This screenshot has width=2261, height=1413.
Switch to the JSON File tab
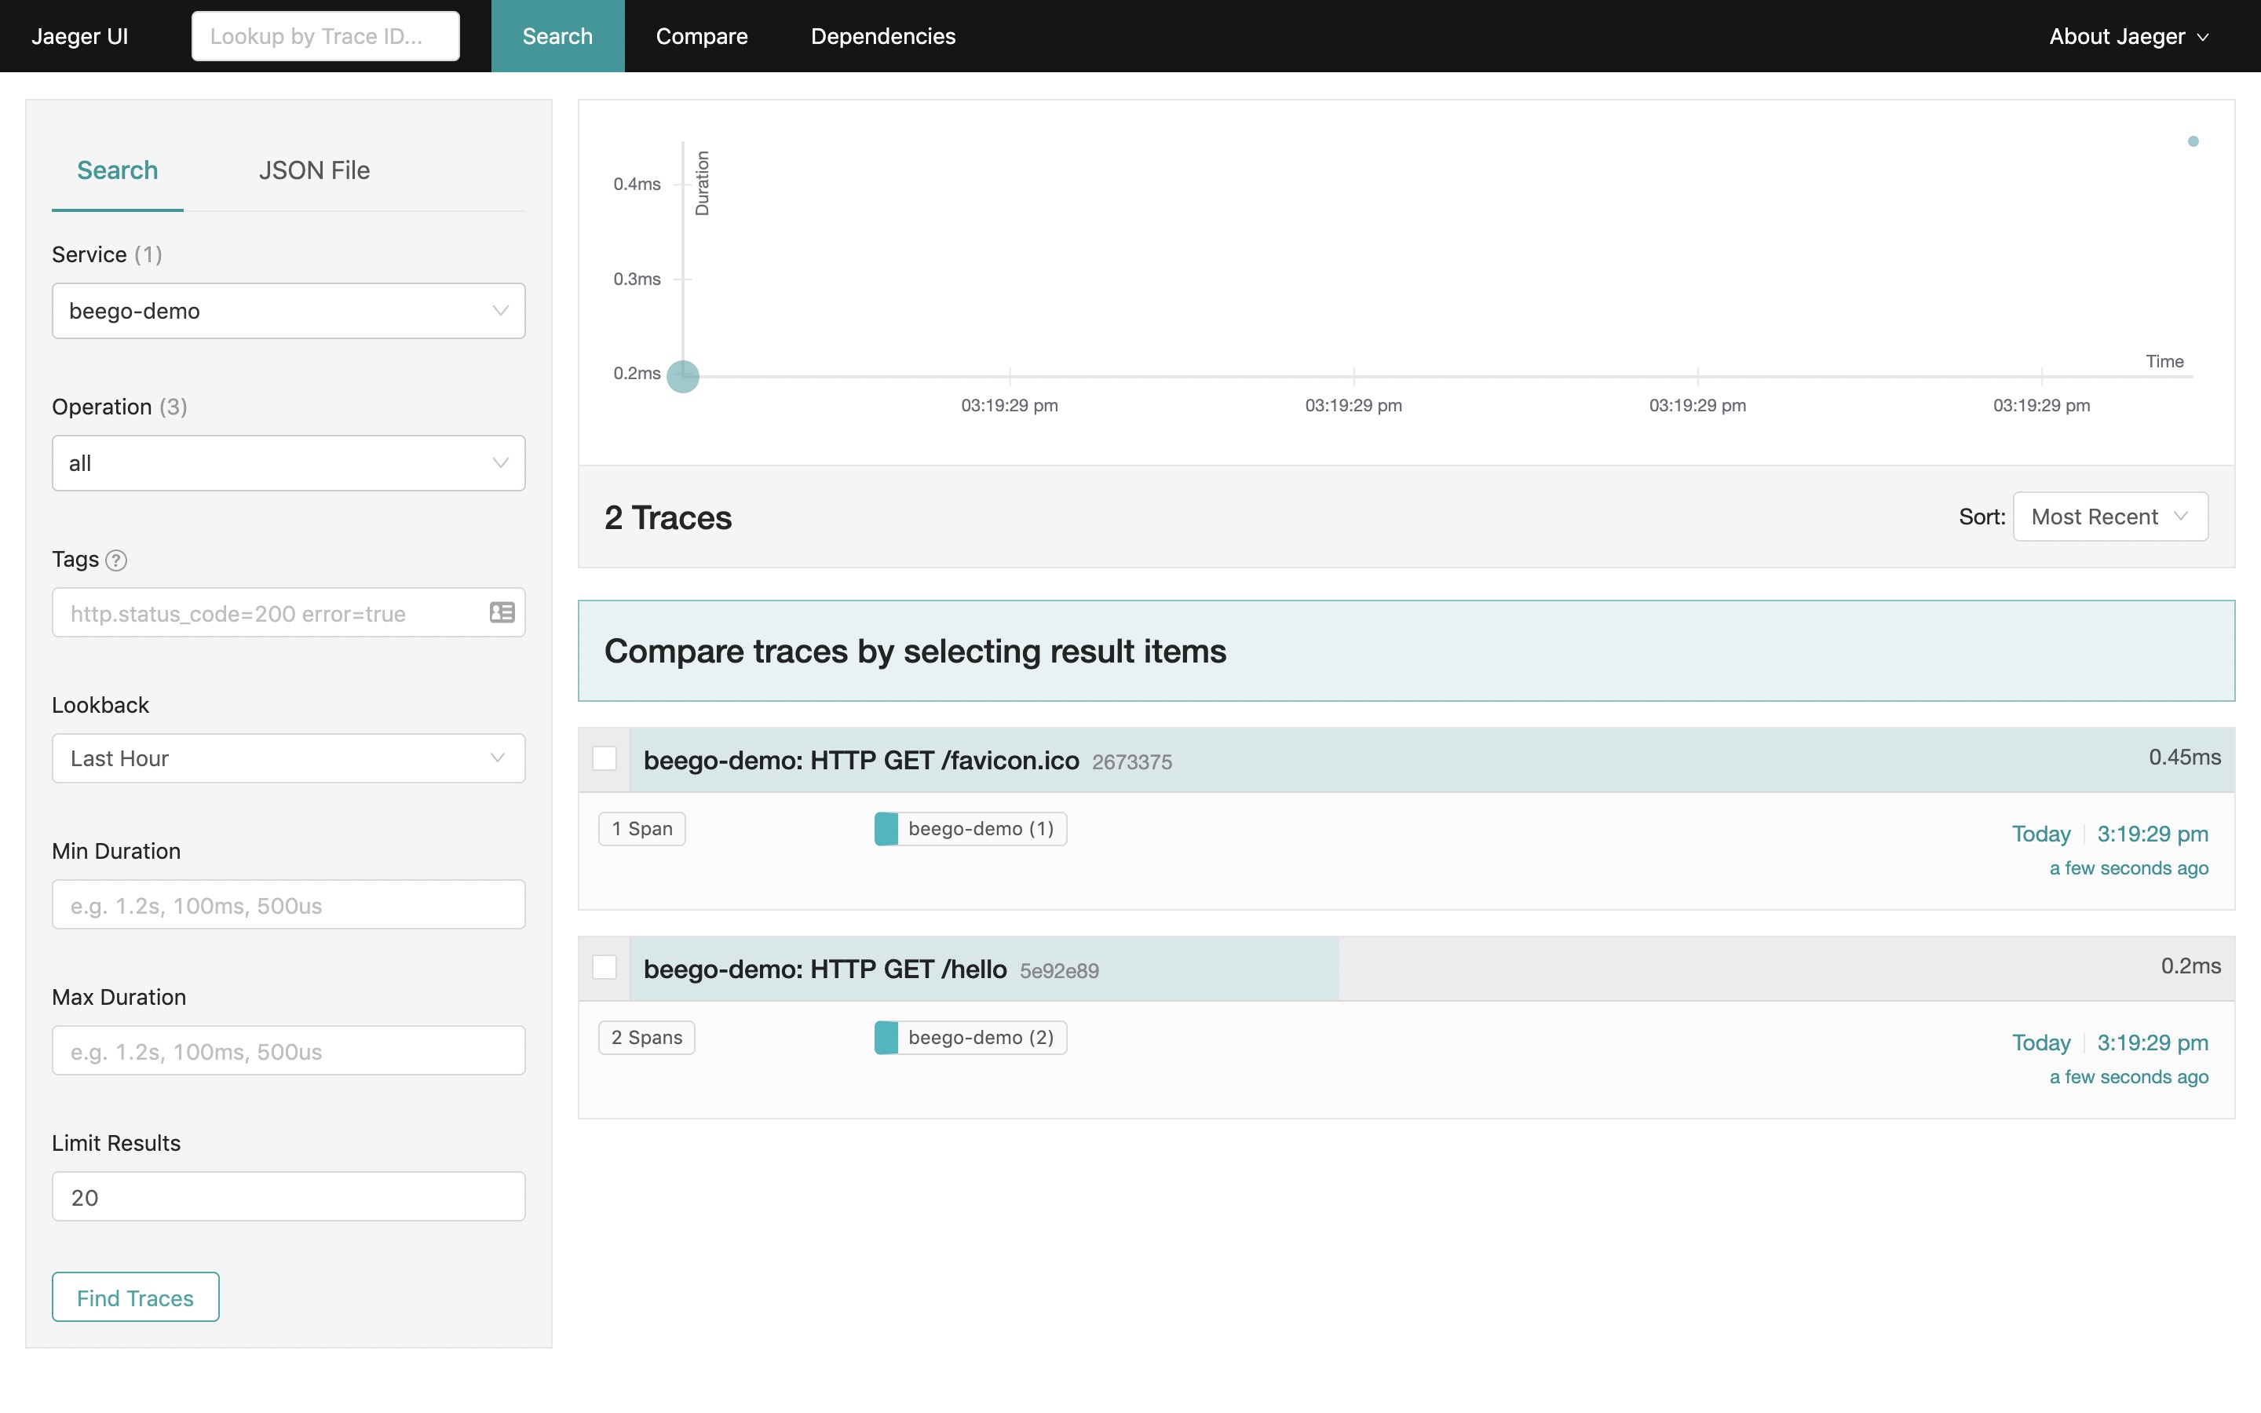(314, 170)
